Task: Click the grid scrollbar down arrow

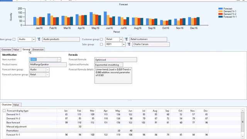Action: click(x=243, y=136)
